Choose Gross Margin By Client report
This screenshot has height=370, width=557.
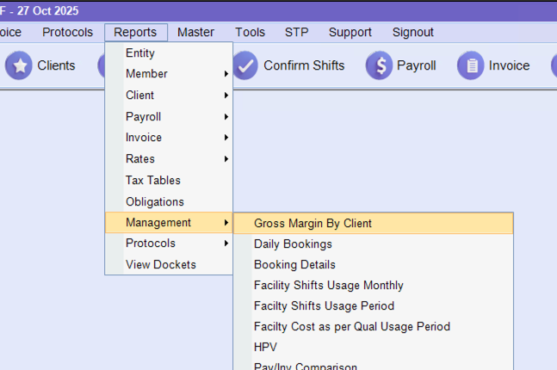point(313,224)
